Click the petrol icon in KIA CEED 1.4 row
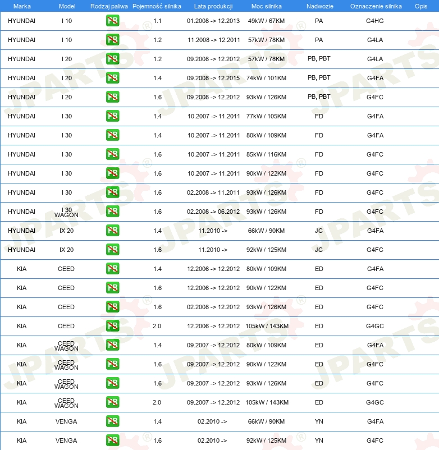 pyautogui.click(x=112, y=269)
